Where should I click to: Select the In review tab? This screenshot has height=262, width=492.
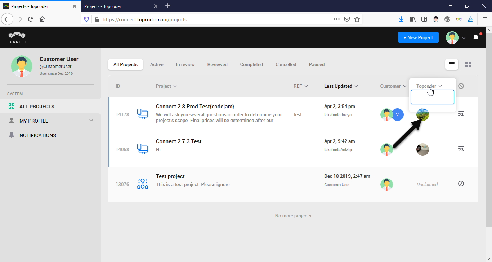pyautogui.click(x=185, y=64)
